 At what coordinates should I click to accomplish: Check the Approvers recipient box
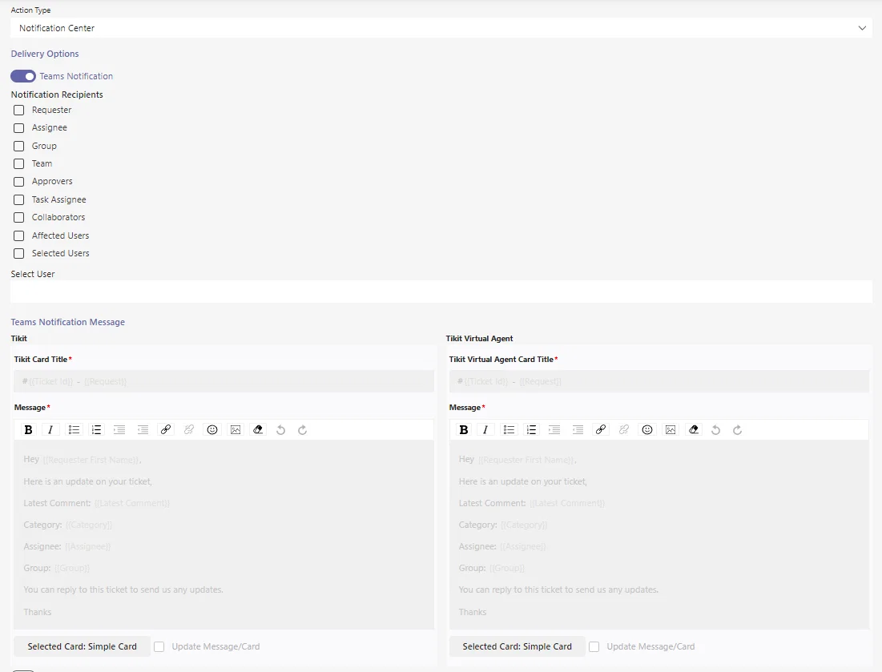pos(18,182)
